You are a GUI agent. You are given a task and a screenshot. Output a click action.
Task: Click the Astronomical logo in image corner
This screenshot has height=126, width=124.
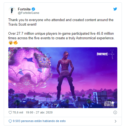(109, 104)
